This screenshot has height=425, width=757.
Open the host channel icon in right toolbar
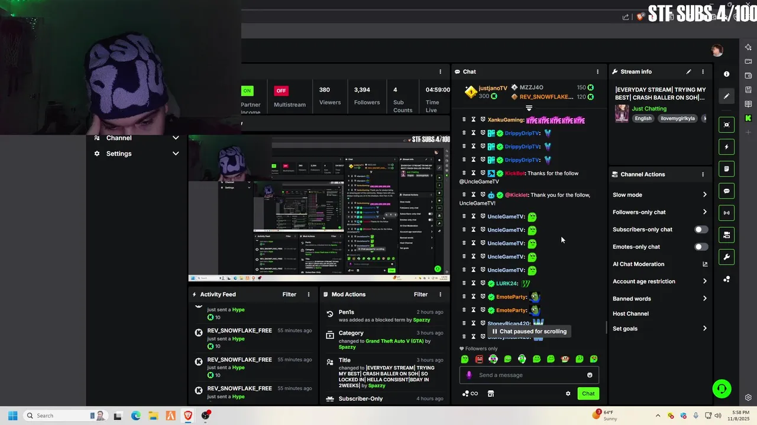(727, 235)
